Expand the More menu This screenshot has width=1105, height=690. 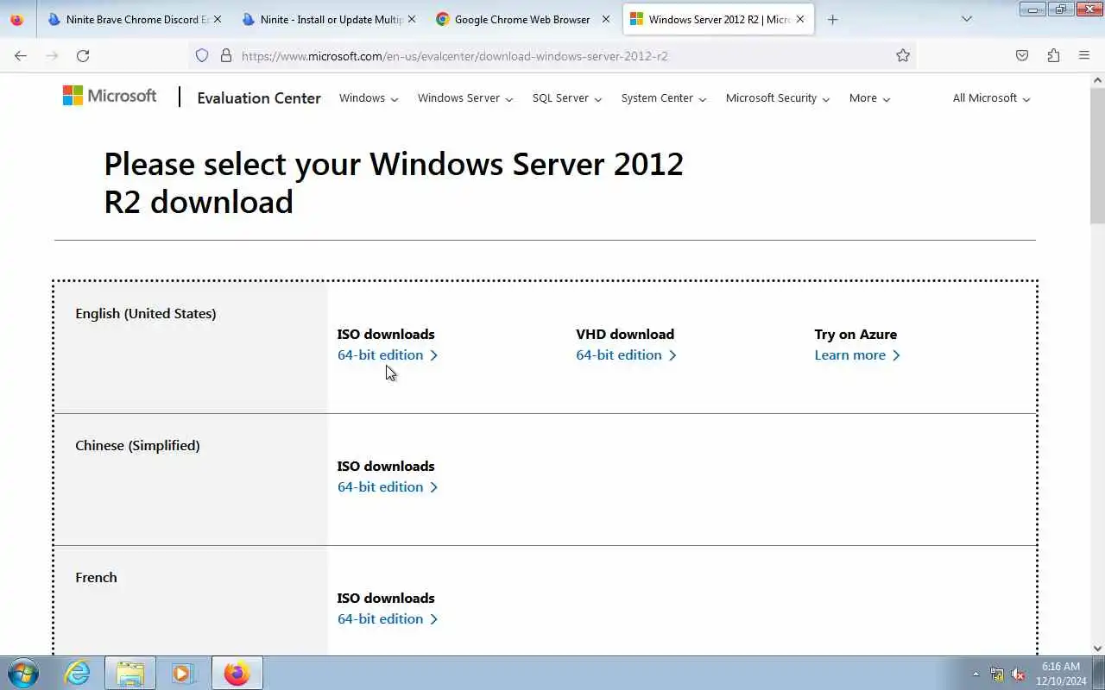point(869,98)
